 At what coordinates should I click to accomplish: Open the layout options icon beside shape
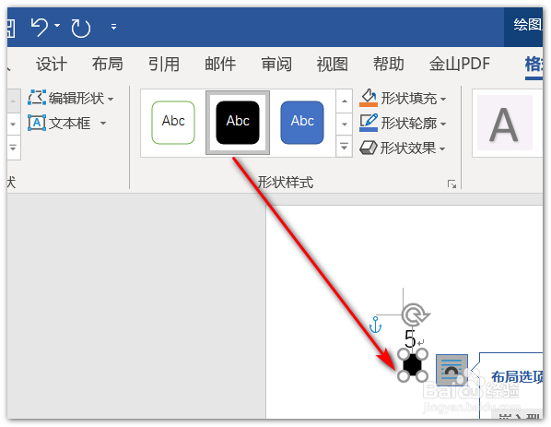451,370
